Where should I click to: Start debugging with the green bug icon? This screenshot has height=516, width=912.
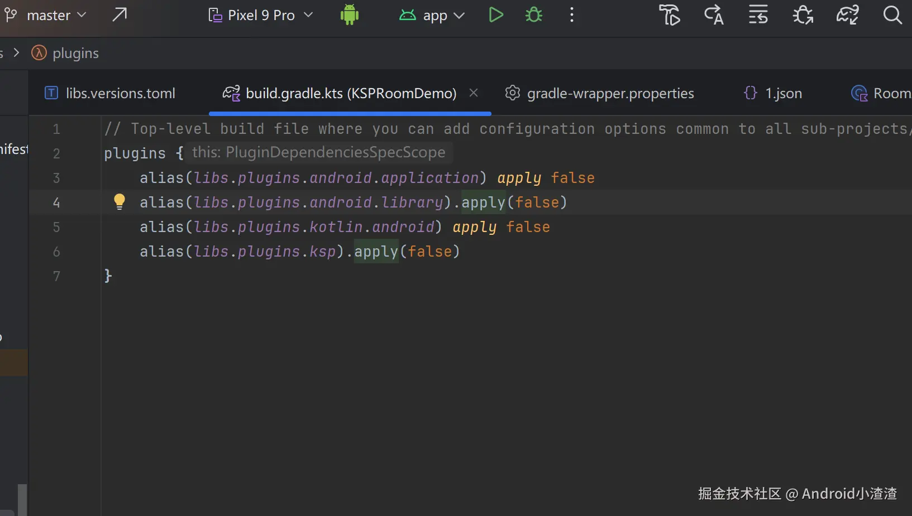pos(534,15)
